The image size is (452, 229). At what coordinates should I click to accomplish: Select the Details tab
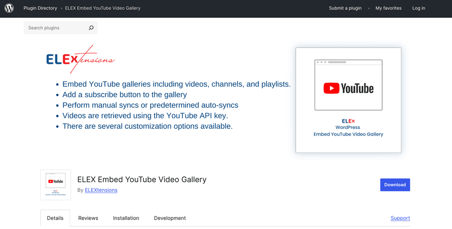click(x=55, y=218)
